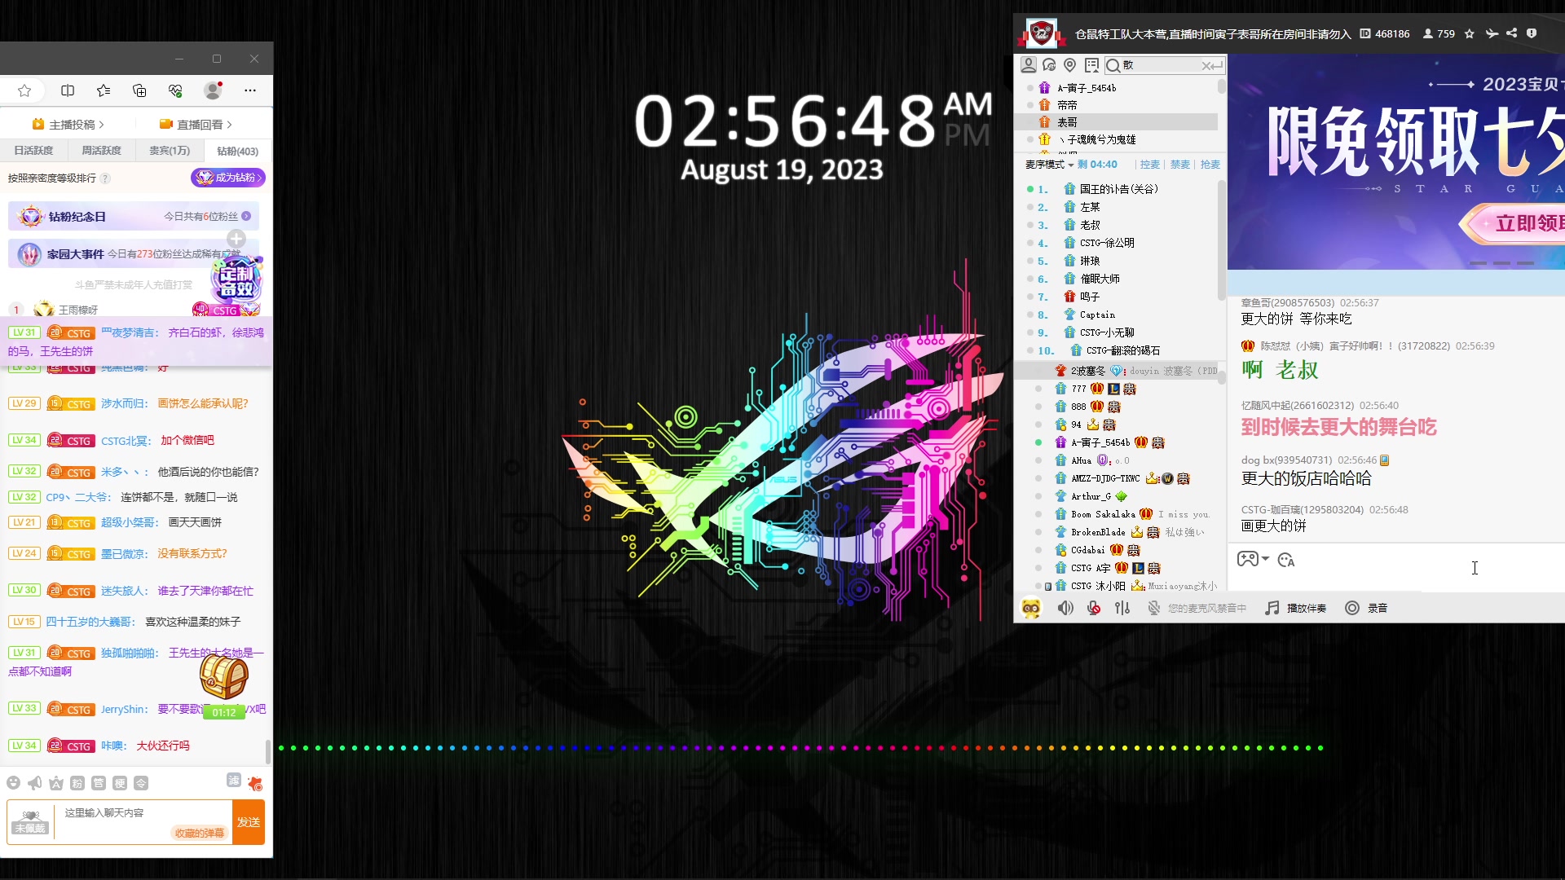Click the YY channel share icon
Viewport: 1565px width, 880px height.
pos(1512,33)
